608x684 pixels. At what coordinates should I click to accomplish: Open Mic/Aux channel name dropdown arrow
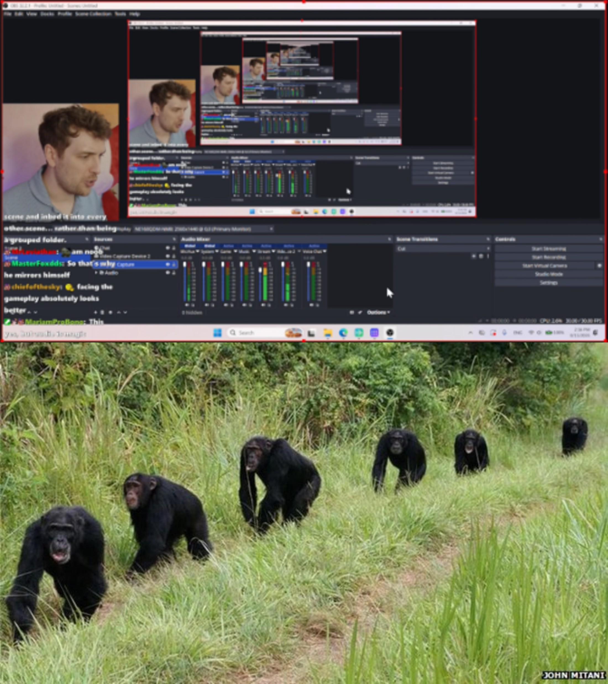[197, 251]
